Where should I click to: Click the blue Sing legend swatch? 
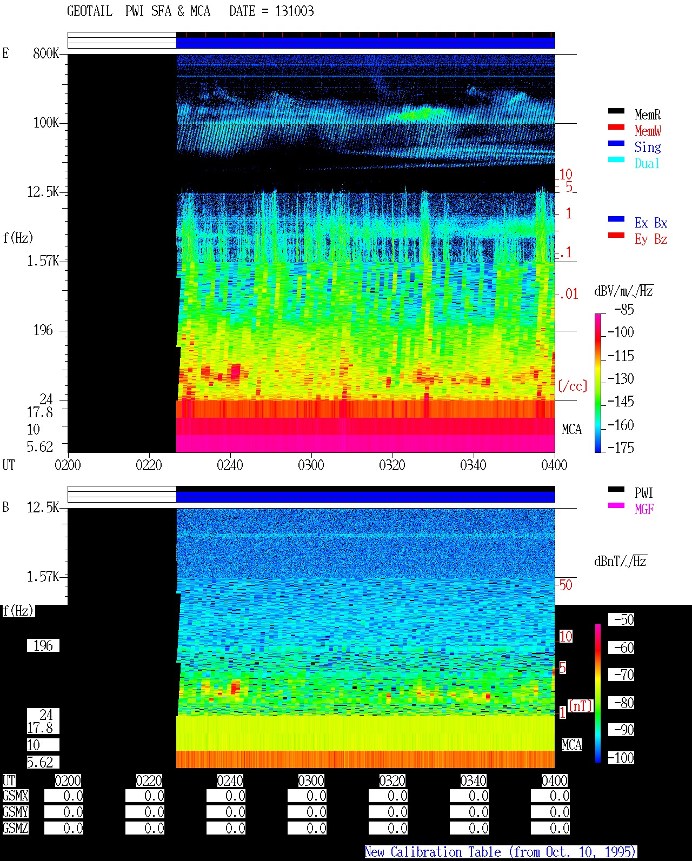(x=616, y=143)
